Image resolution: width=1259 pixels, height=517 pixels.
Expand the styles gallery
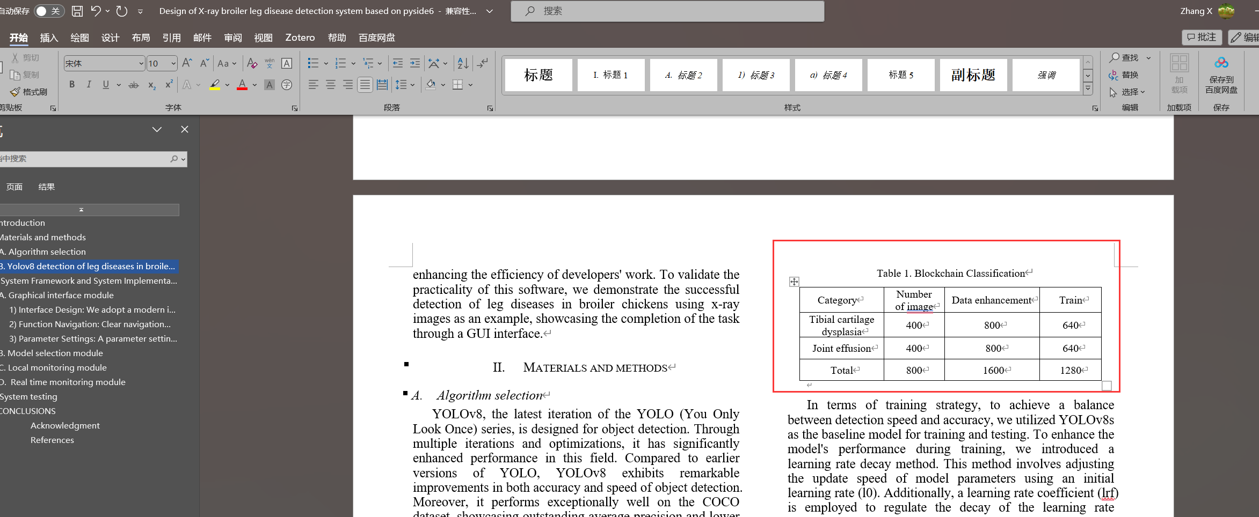[x=1088, y=88]
